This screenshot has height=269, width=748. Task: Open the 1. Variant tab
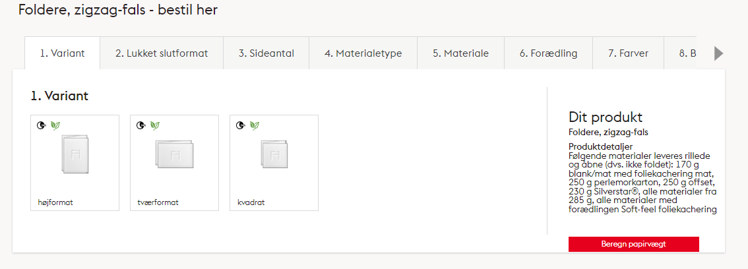tap(62, 53)
